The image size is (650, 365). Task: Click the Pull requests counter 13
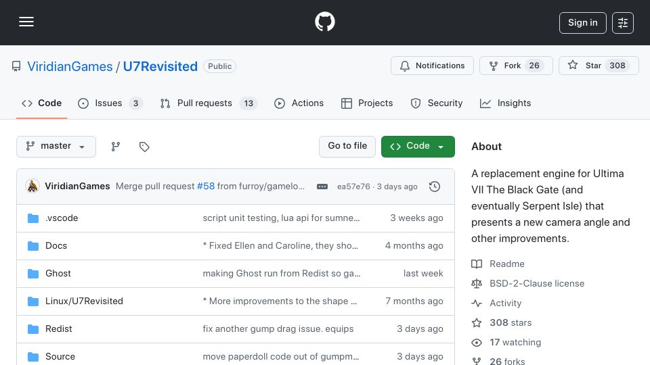[248, 103]
